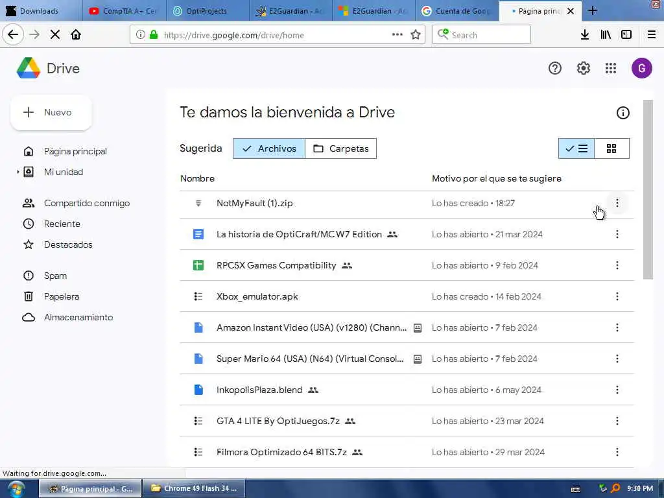This screenshot has width=664, height=498.
Task: Open more options for Filmora Optimizado row
Action: coord(617,452)
